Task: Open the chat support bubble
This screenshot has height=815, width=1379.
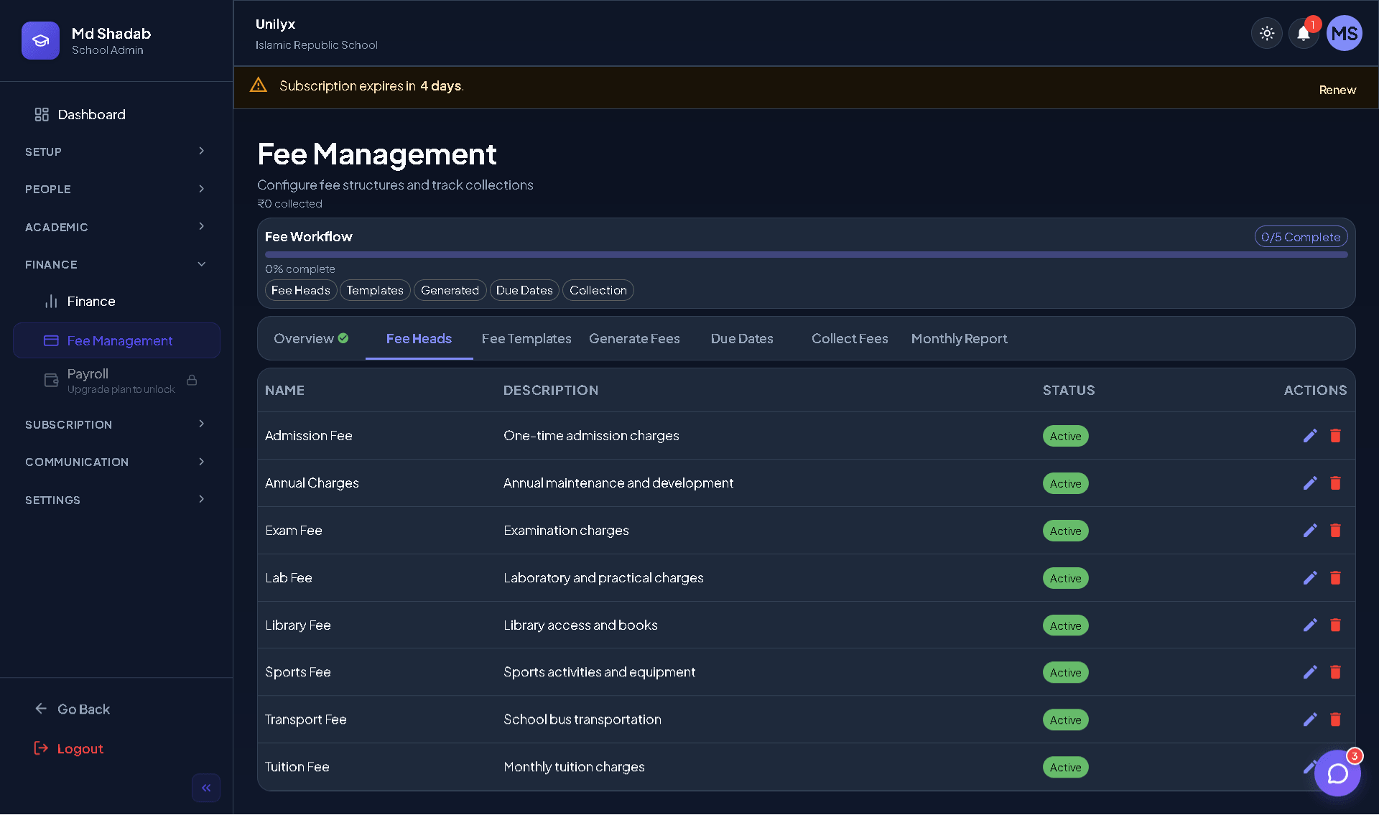Action: click(1337, 773)
